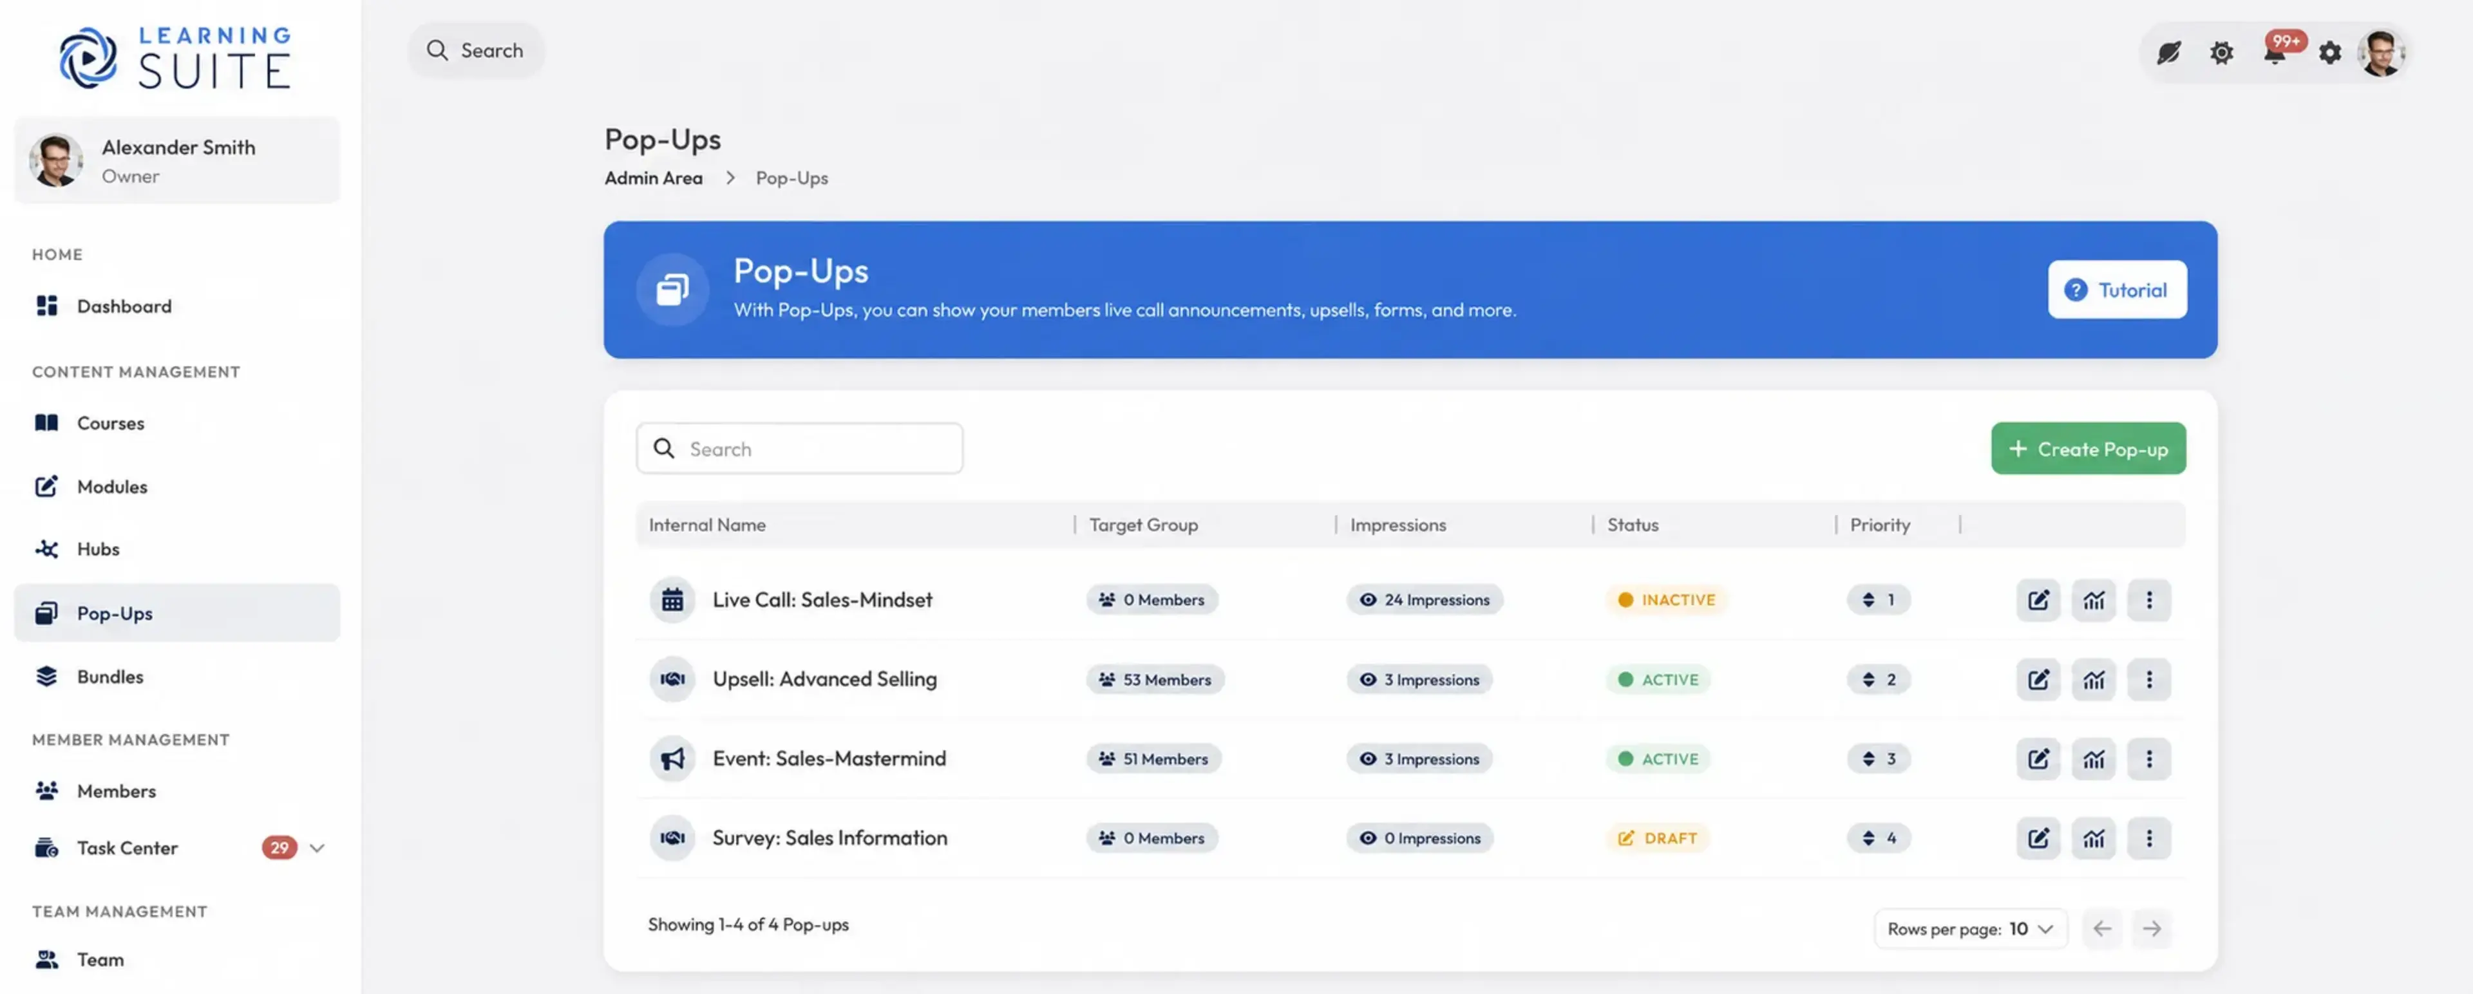The image size is (2473, 994).
Task: Open statistics chart icon for Survey: Sales Information
Action: click(x=2093, y=839)
